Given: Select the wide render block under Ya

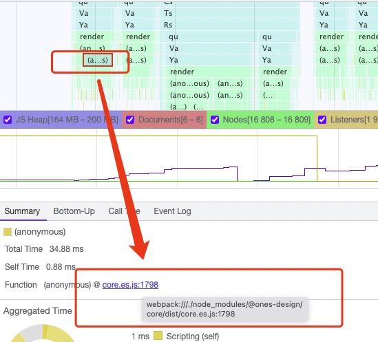Looking at the screenshot, I should click(209, 72).
